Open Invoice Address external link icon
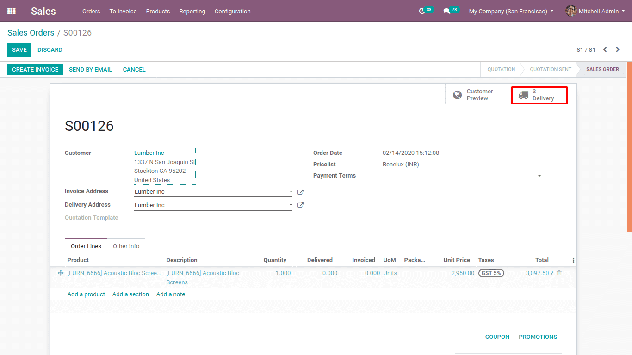Viewport: 632px width, 355px height. (300, 192)
